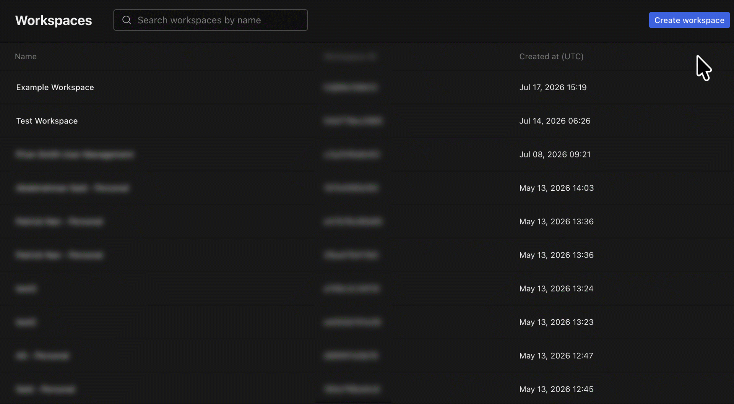
Task: Select the Workspaces page title
Action: pyautogui.click(x=54, y=20)
